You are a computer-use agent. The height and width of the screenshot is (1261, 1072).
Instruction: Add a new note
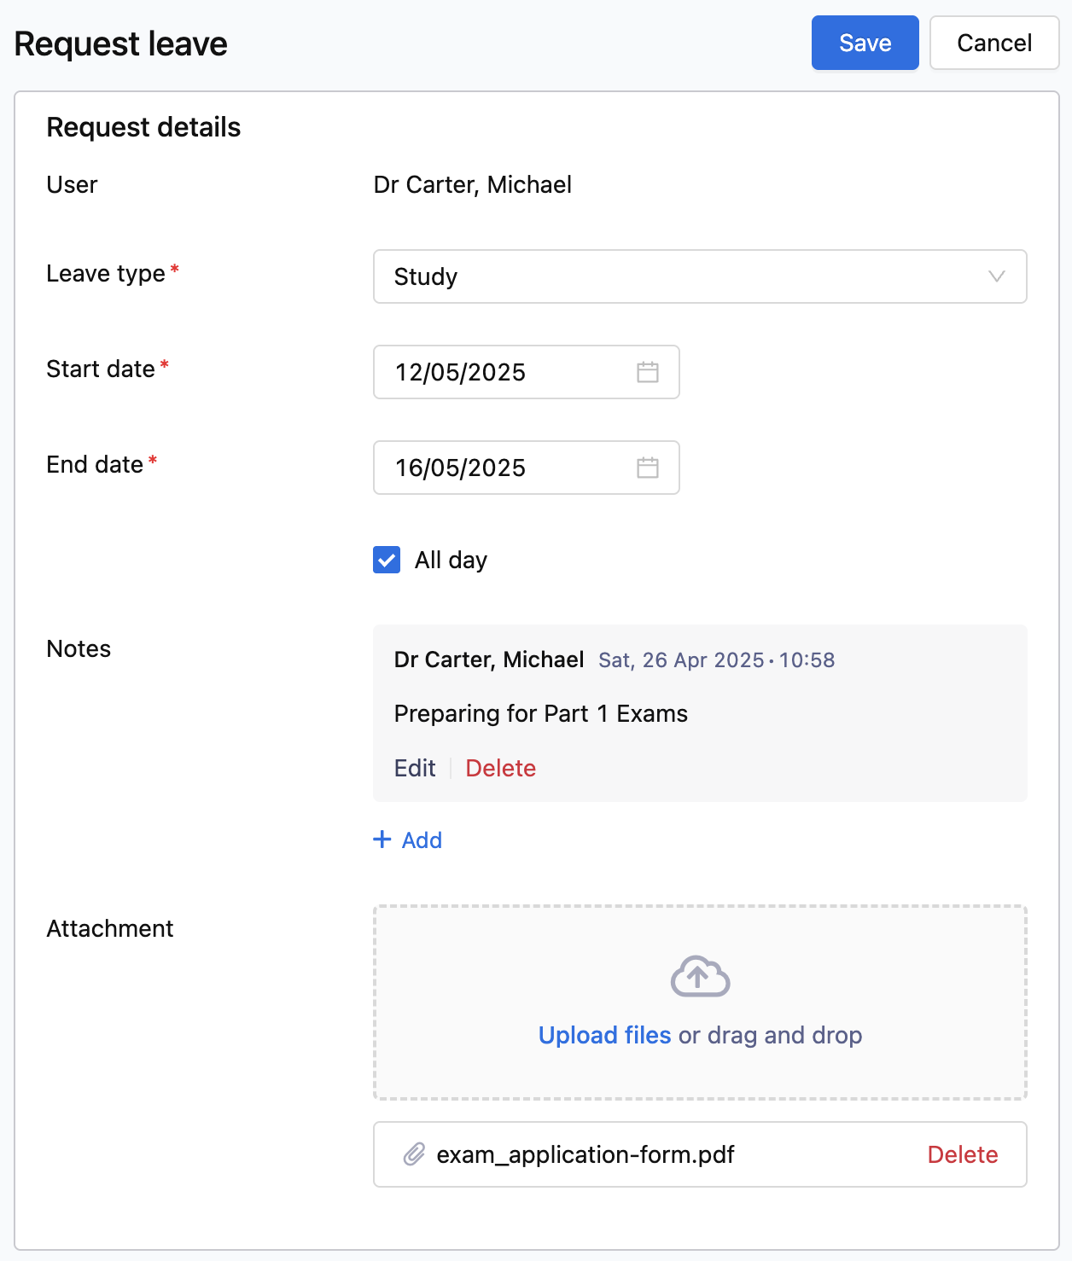click(x=408, y=840)
